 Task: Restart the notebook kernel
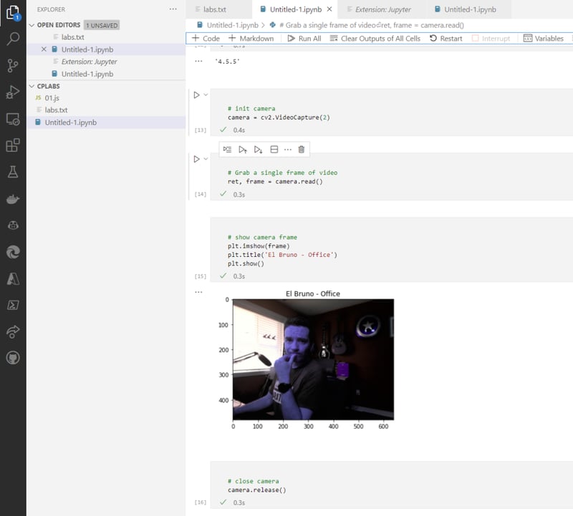click(446, 39)
